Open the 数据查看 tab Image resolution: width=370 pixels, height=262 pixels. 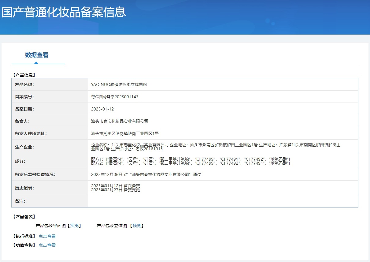tap(37, 55)
